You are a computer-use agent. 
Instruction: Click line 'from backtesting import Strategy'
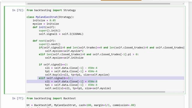[51, 10]
